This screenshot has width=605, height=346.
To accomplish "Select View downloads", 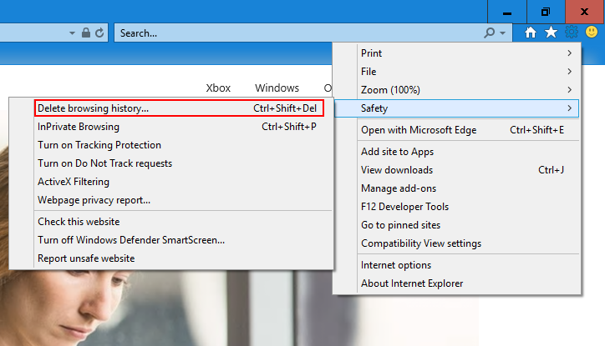I will [456, 170].
